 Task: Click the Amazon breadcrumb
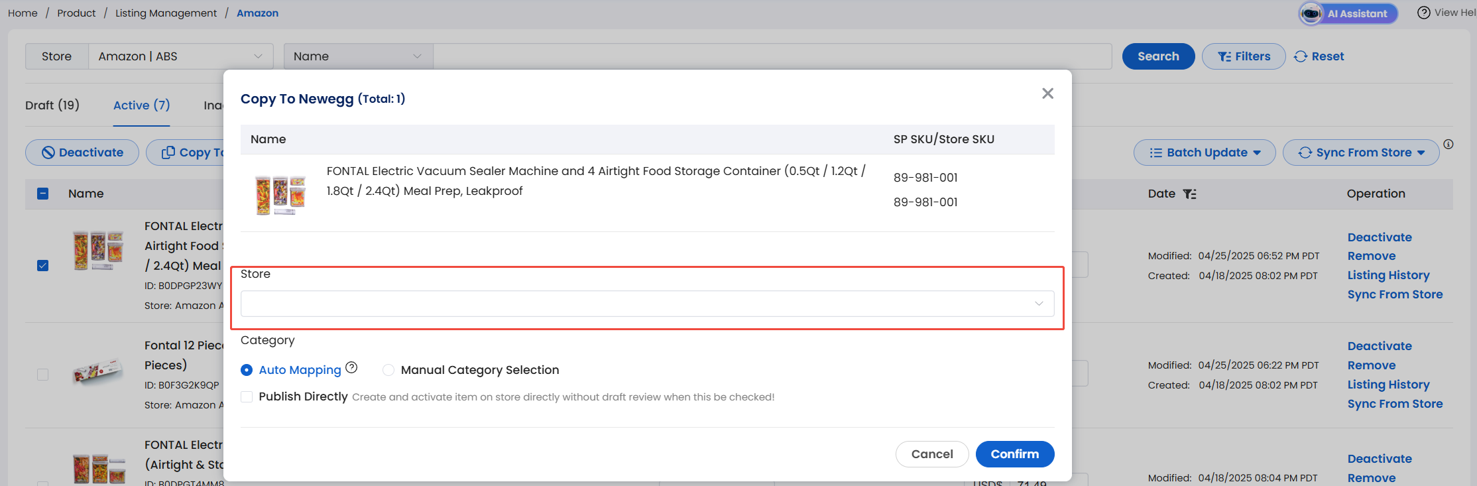[257, 13]
